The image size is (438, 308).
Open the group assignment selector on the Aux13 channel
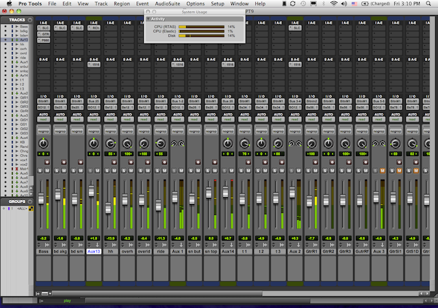[94, 131]
